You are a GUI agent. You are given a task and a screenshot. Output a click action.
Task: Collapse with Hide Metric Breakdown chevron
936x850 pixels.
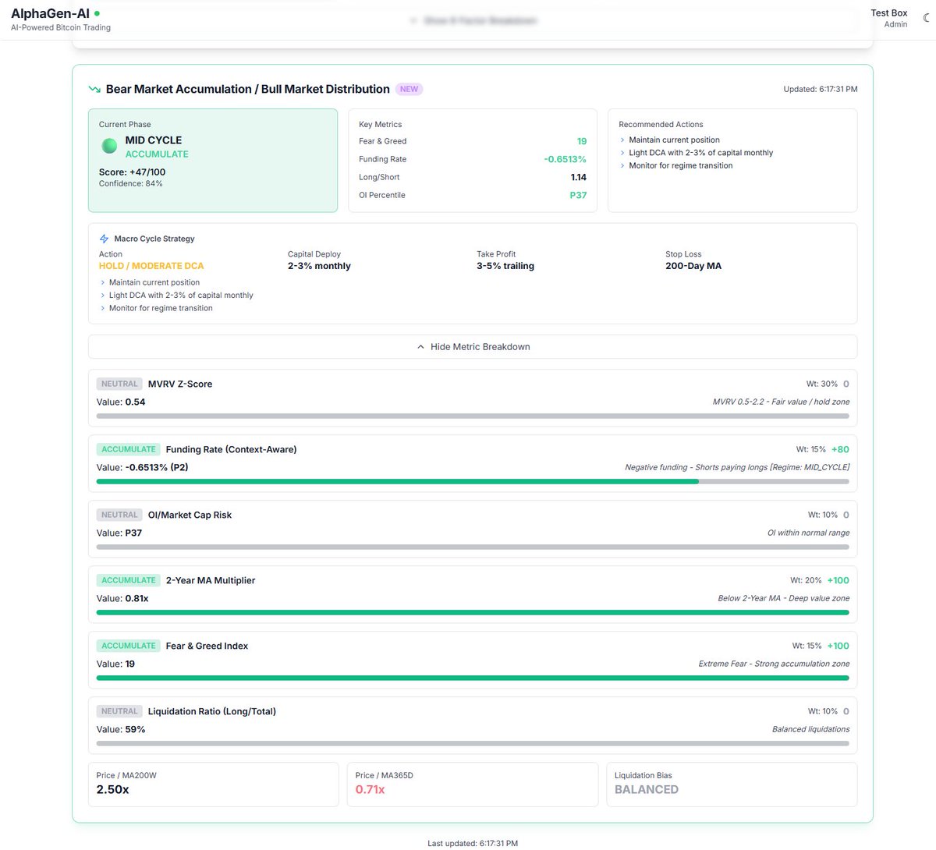tap(420, 347)
